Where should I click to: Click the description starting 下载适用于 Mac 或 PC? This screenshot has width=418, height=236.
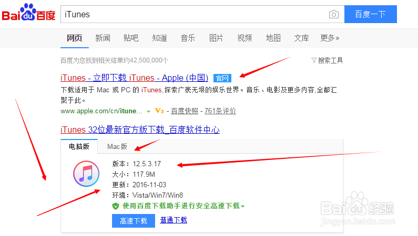(199, 95)
